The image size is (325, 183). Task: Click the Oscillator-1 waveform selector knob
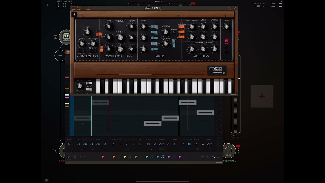(x=131, y=26)
